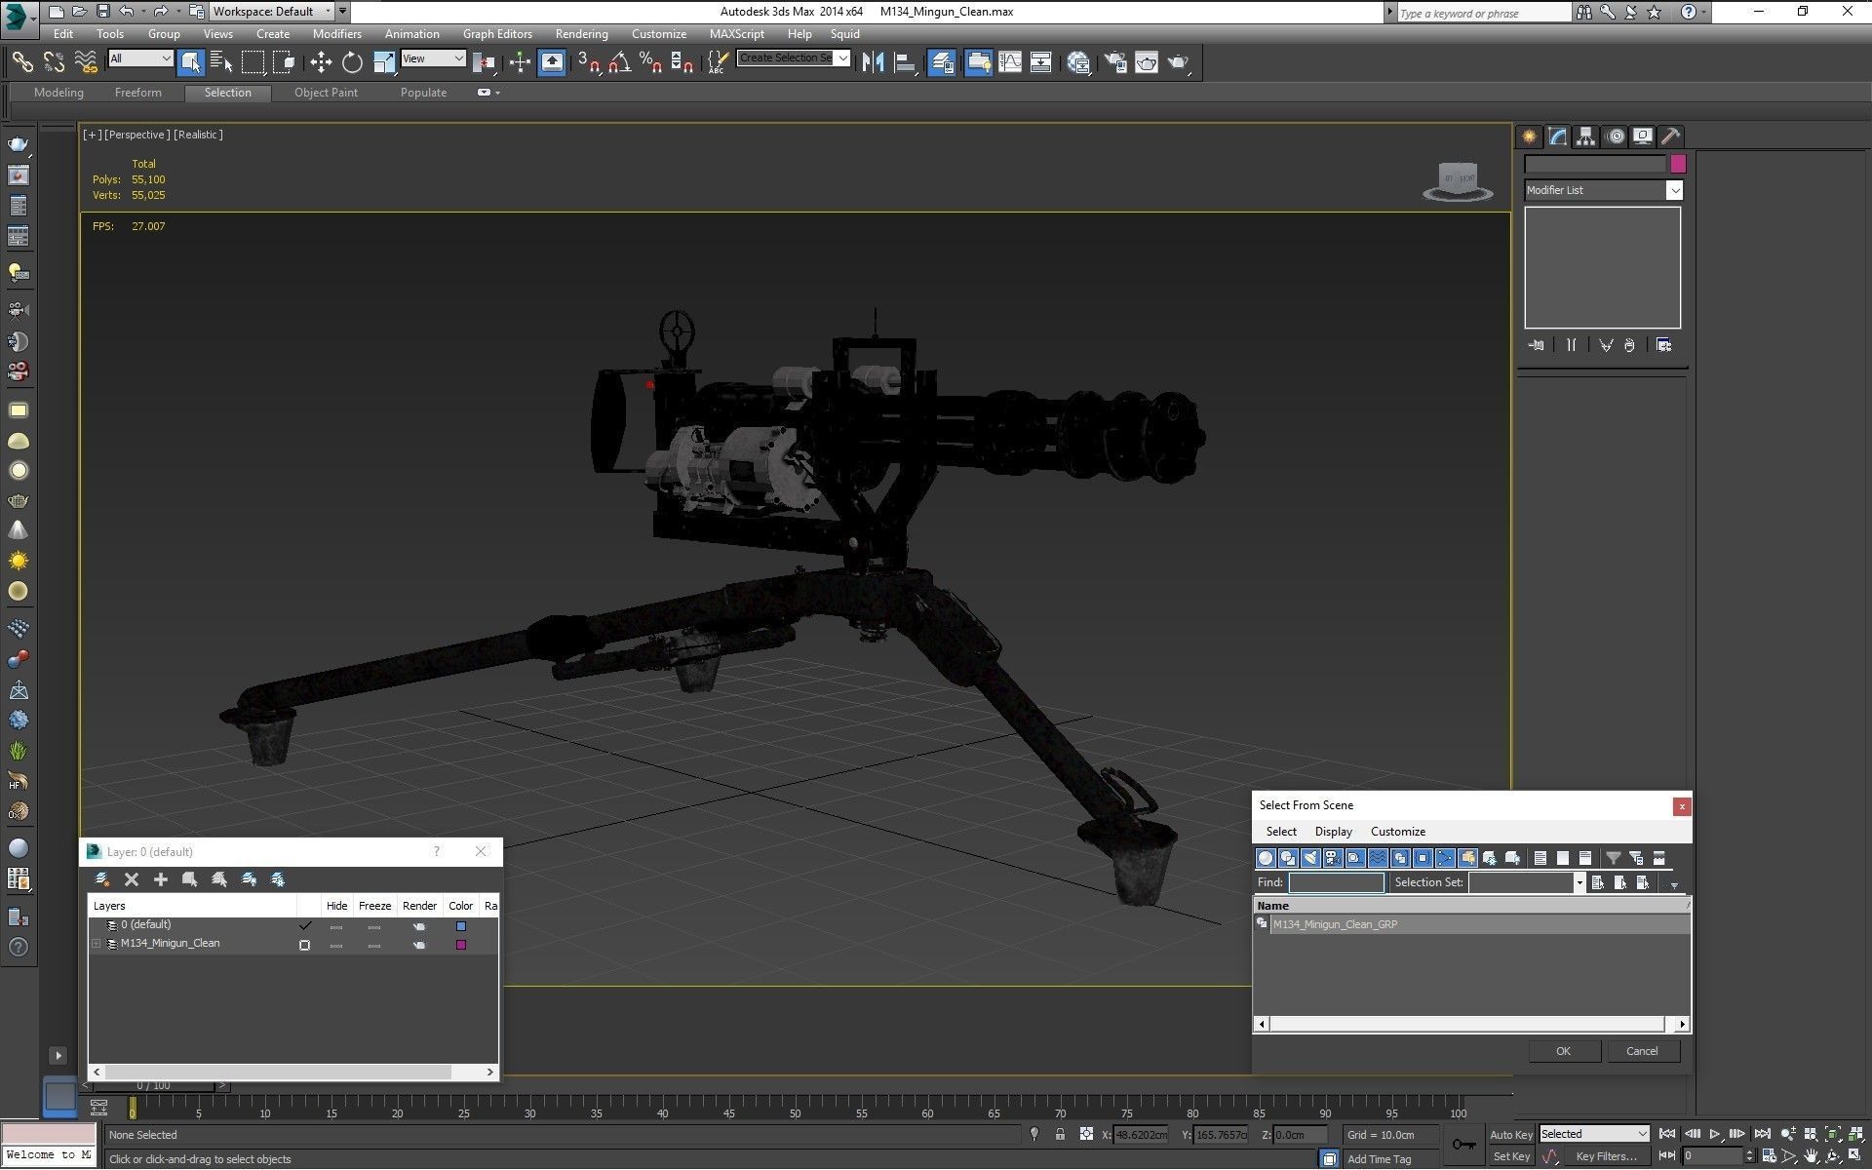Switch to the Modeling ribbon tab

tap(58, 93)
